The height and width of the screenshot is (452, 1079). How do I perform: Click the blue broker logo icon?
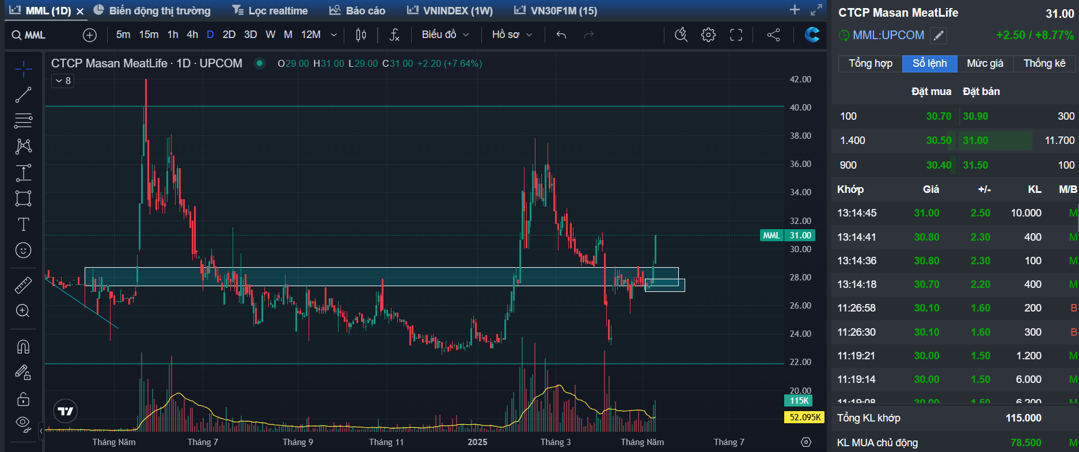coord(812,35)
